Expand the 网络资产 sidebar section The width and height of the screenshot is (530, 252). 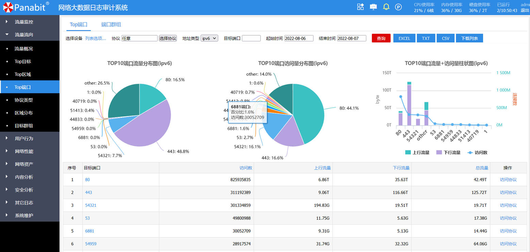click(30, 164)
